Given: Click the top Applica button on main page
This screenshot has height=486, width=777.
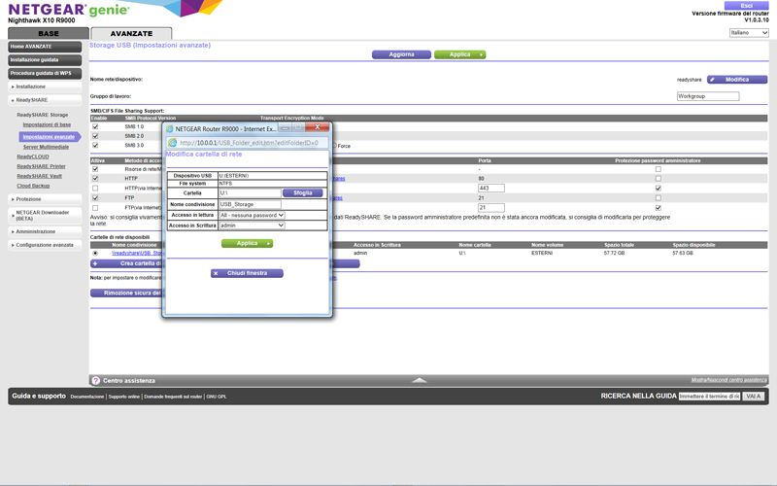Looking at the screenshot, I should [459, 54].
